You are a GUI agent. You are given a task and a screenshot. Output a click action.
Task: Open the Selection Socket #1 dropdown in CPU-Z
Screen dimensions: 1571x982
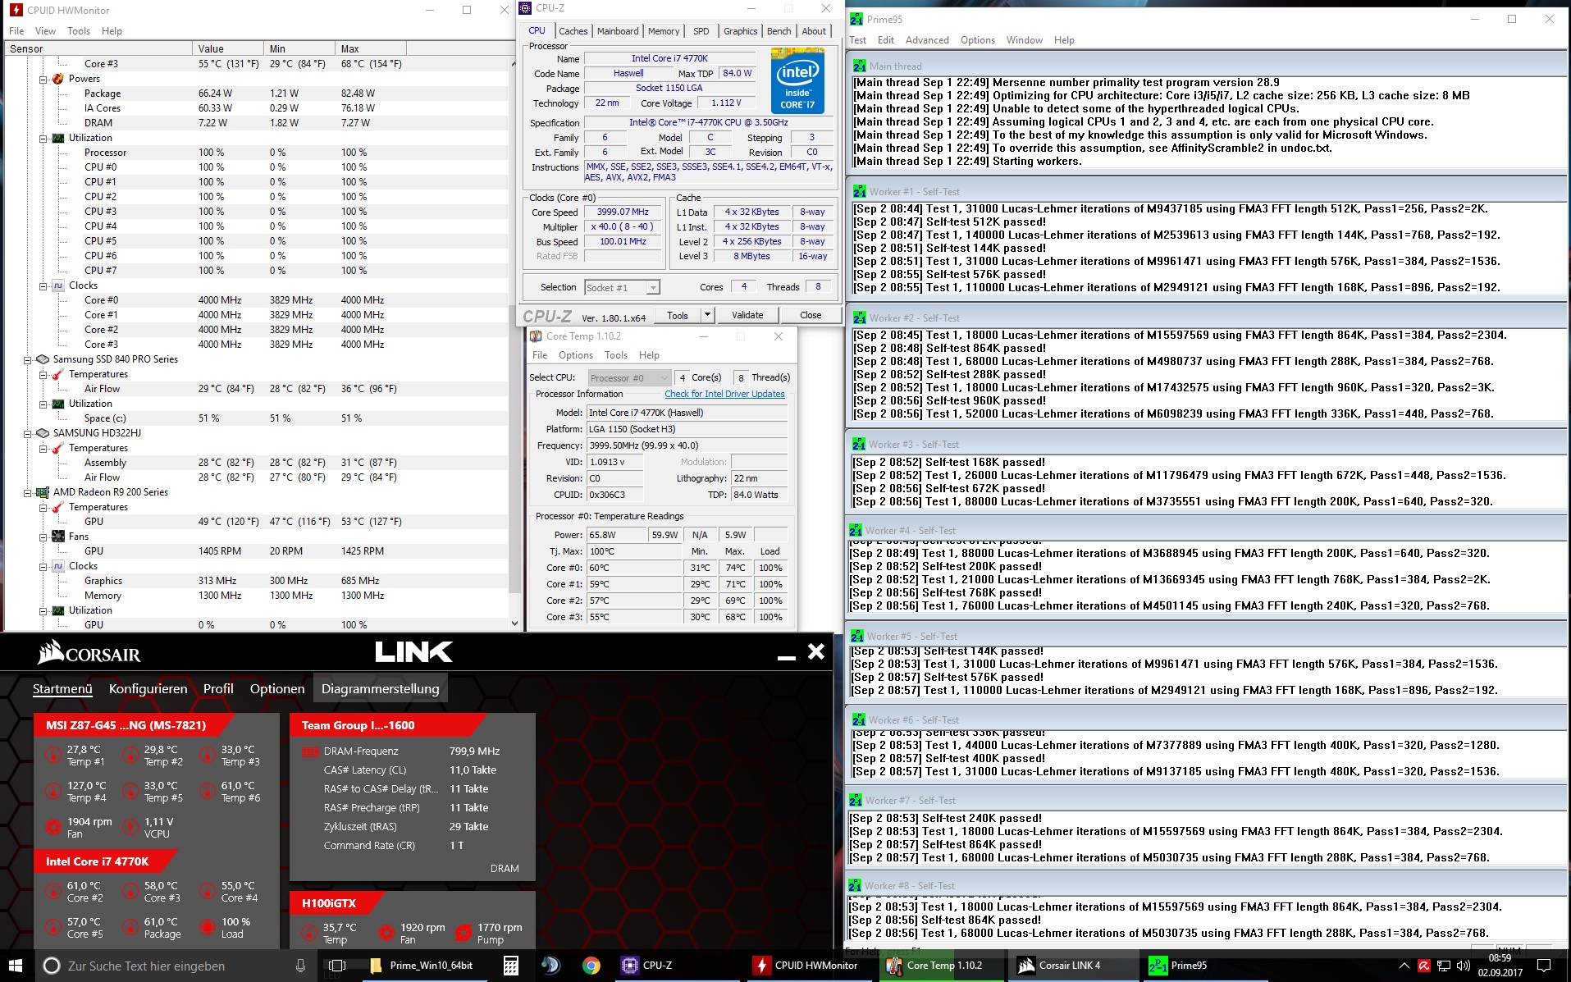point(622,287)
